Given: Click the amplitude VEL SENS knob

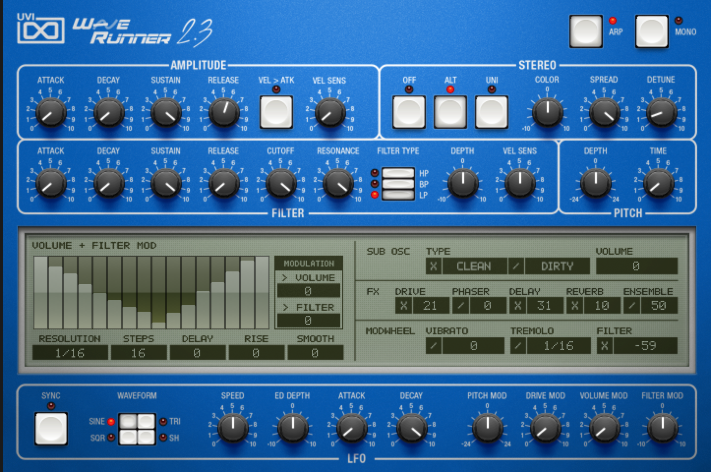Looking at the screenshot, I should pos(330,112).
